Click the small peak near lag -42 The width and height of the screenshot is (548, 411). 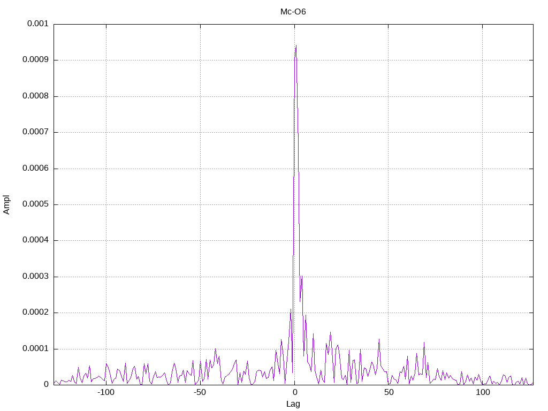click(x=215, y=349)
